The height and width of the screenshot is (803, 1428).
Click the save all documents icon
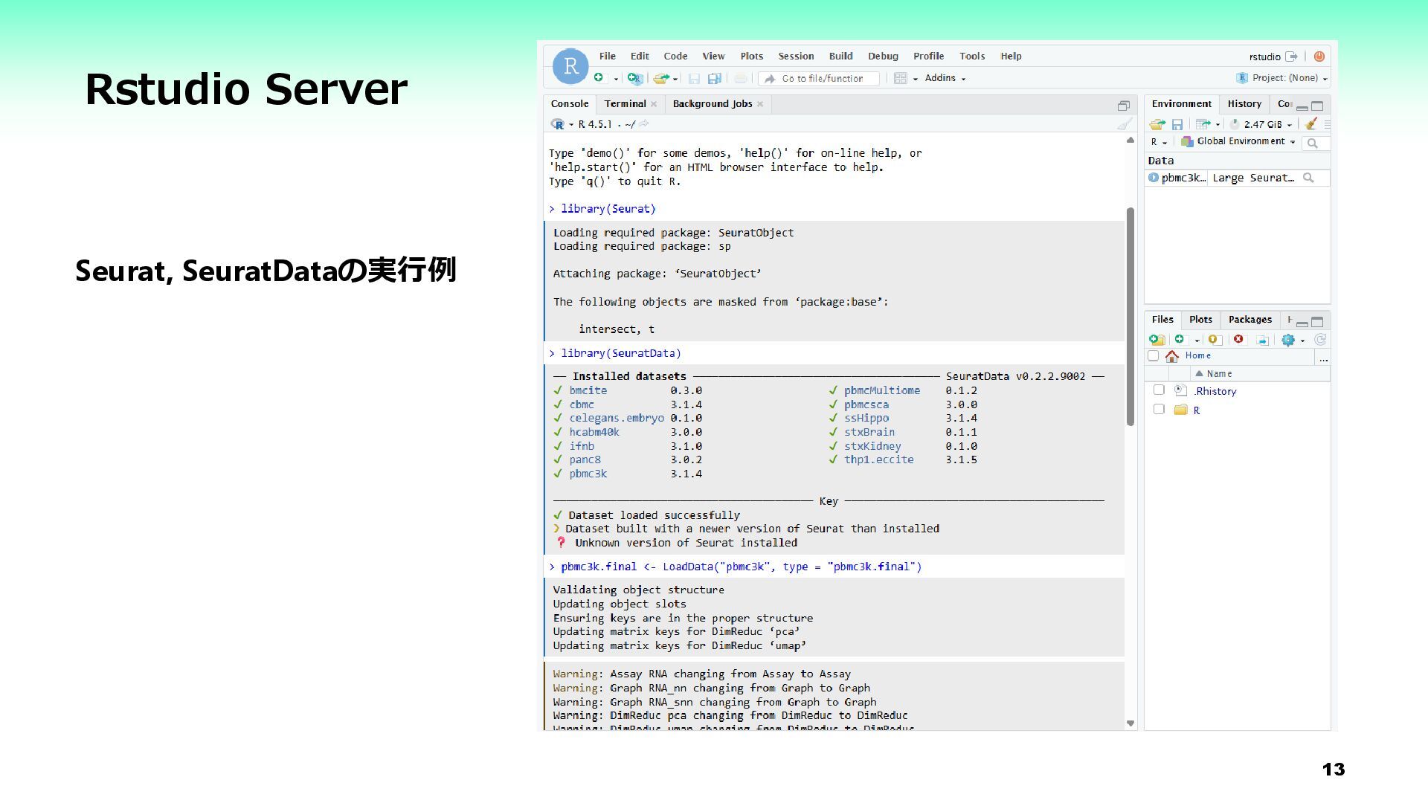click(x=714, y=78)
